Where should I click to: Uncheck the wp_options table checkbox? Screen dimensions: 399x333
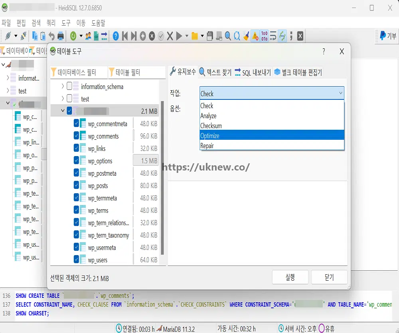(77, 161)
